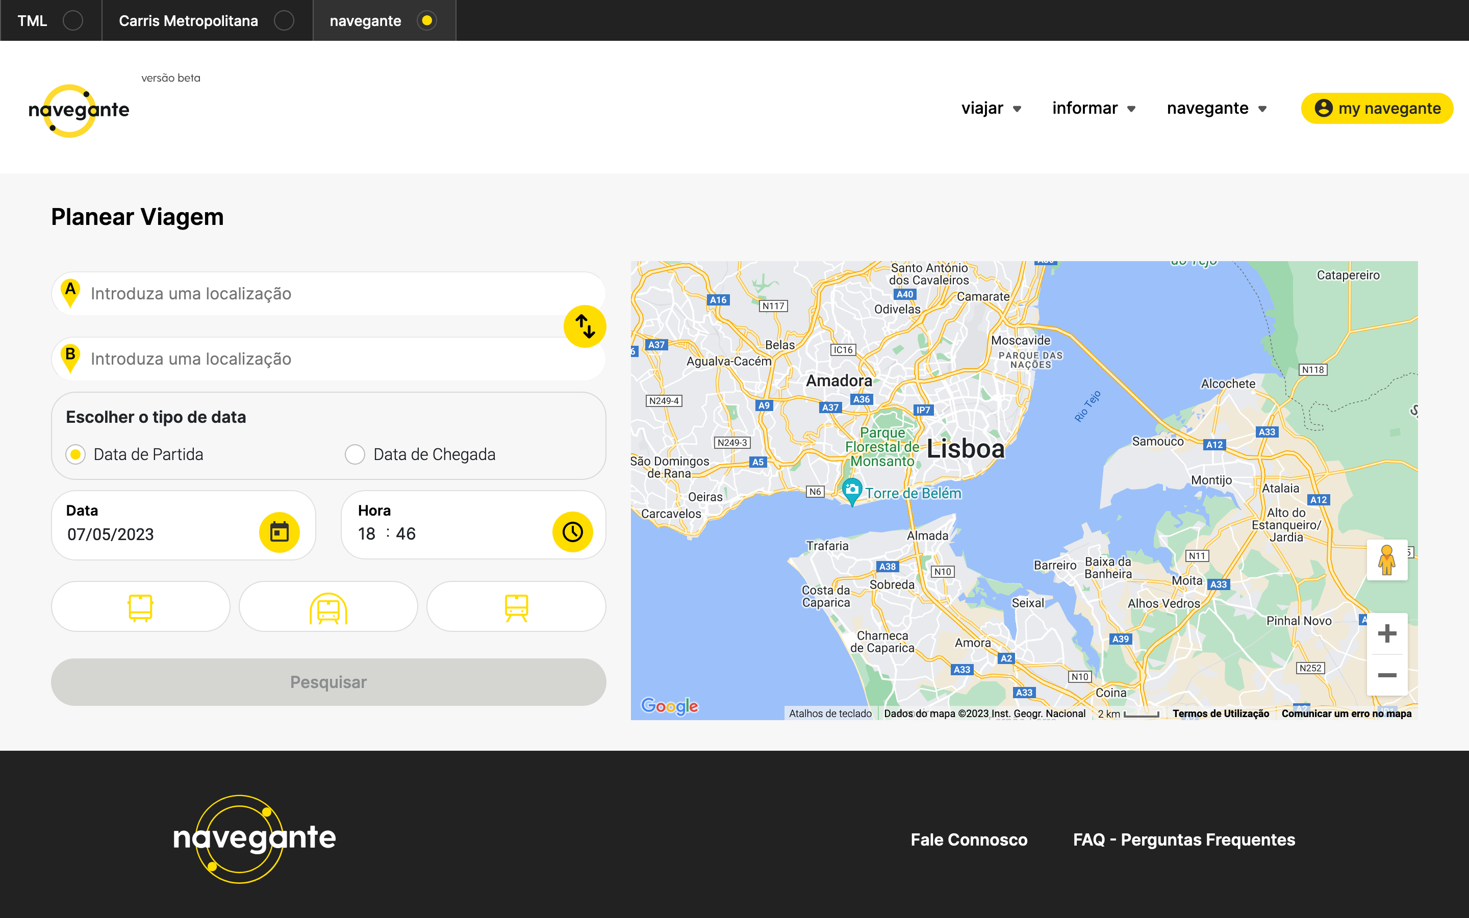Open Atalhos de teclado map shortcuts
The width and height of the screenshot is (1469, 918).
point(830,713)
